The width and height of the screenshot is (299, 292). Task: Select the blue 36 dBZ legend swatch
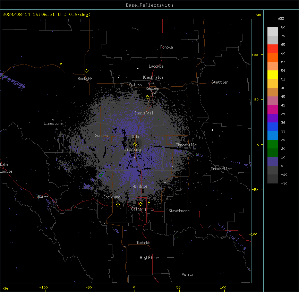[x=273, y=127]
